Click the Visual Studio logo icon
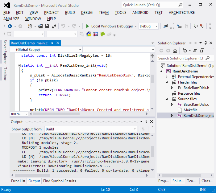The image size is (216, 193). tap(7, 5)
